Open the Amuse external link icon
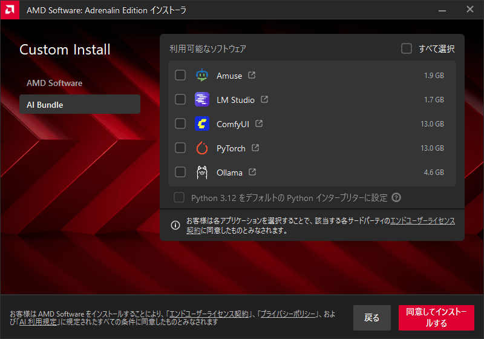Image resolution: width=484 pixels, height=339 pixels. click(x=252, y=76)
